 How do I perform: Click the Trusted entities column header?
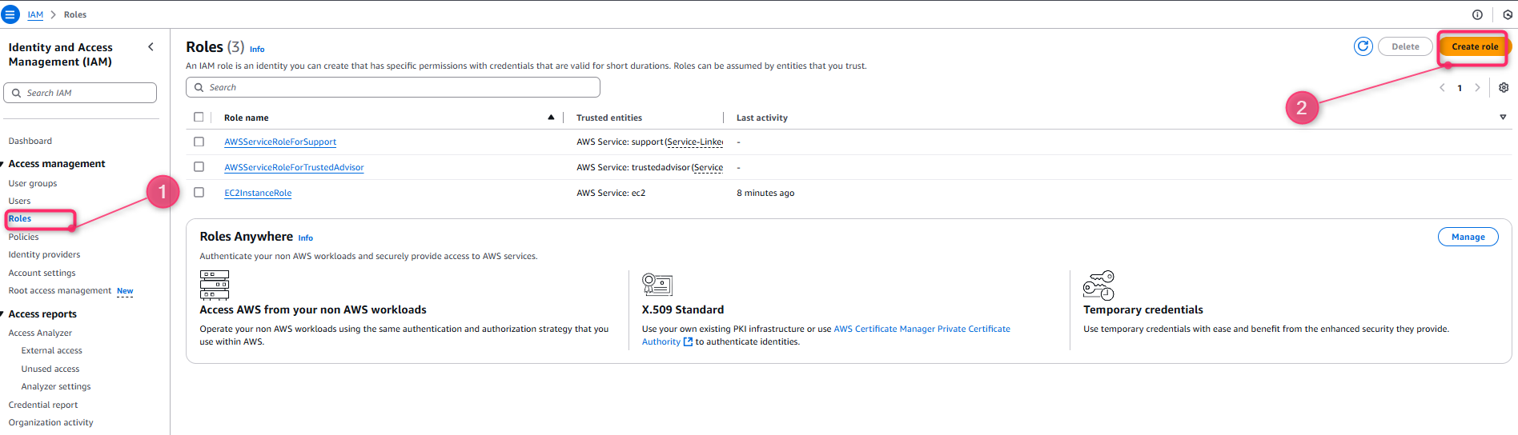pyautogui.click(x=609, y=118)
